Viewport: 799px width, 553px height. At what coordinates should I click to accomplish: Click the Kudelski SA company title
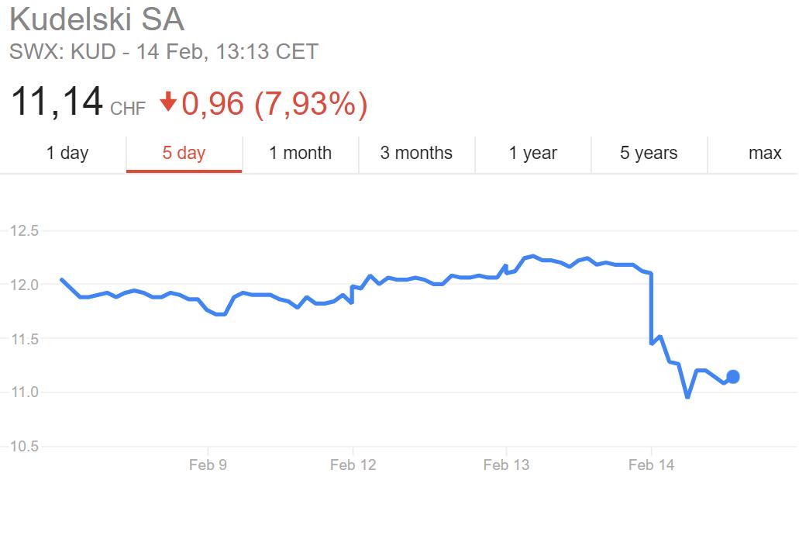[x=96, y=19]
